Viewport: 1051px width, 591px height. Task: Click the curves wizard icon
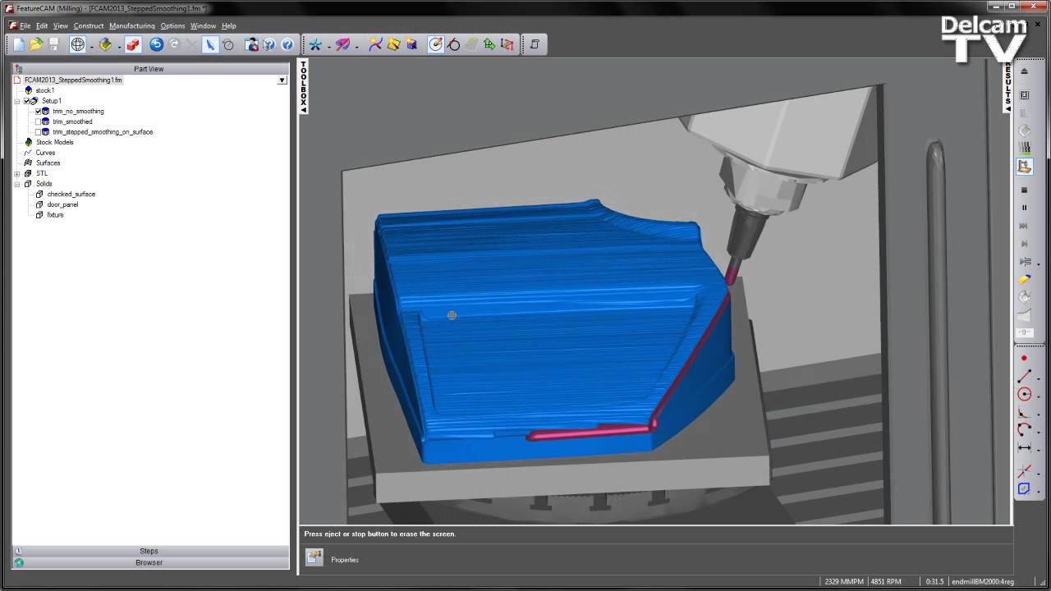point(375,44)
